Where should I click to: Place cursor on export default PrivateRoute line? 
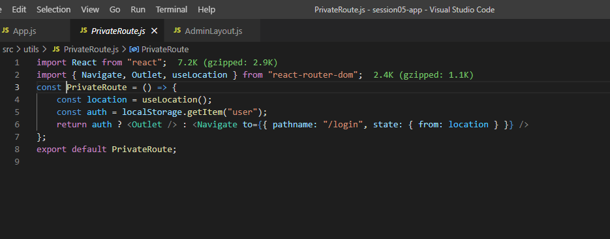click(106, 150)
